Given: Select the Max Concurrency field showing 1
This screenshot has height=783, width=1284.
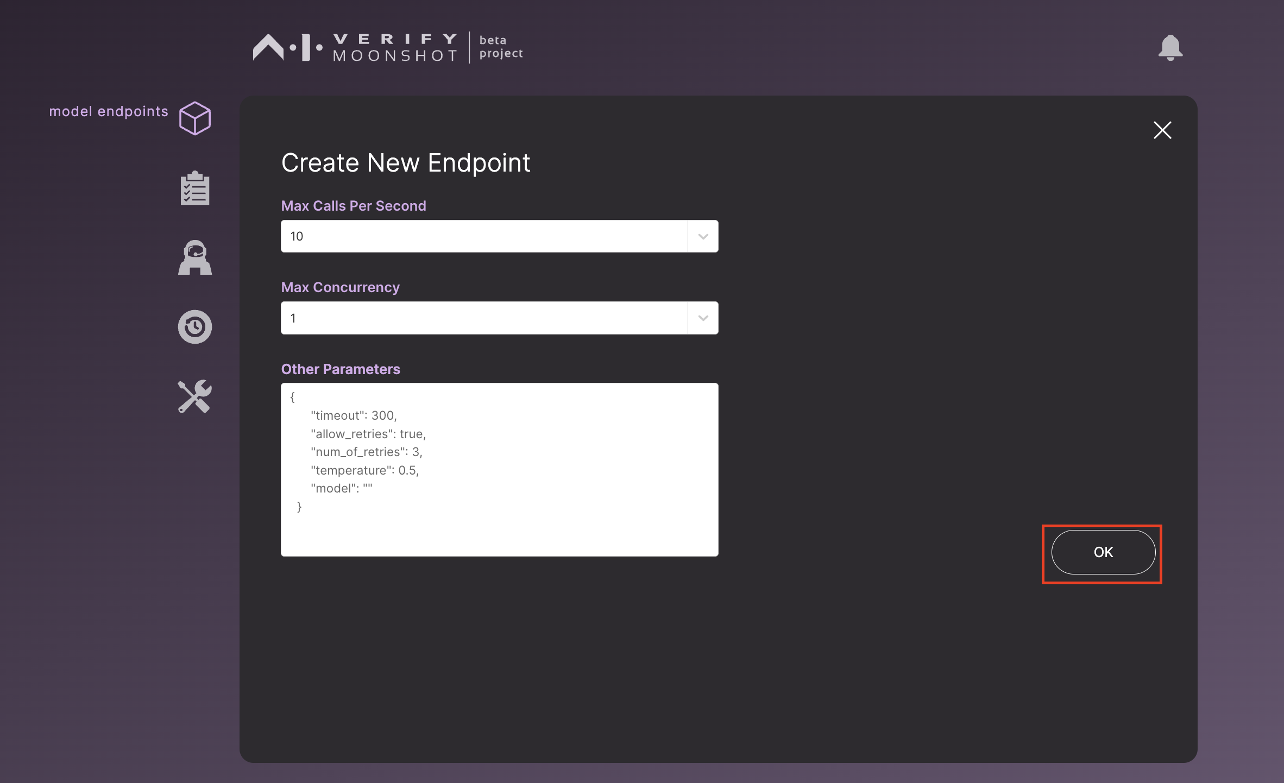Looking at the screenshot, I should tap(500, 318).
